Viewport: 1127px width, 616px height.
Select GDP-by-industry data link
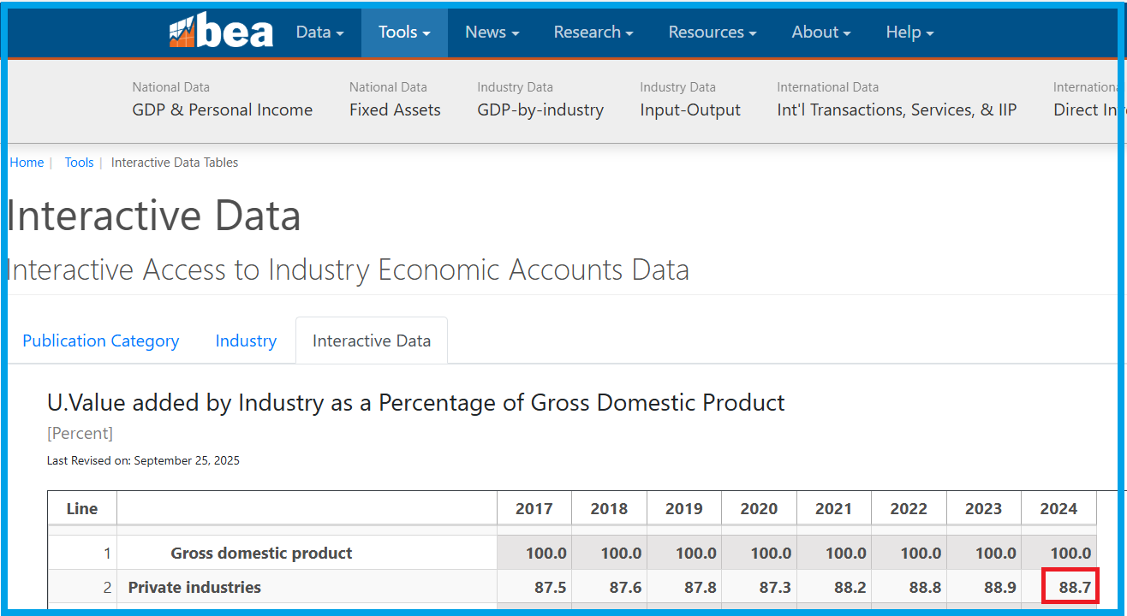pyautogui.click(x=540, y=110)
